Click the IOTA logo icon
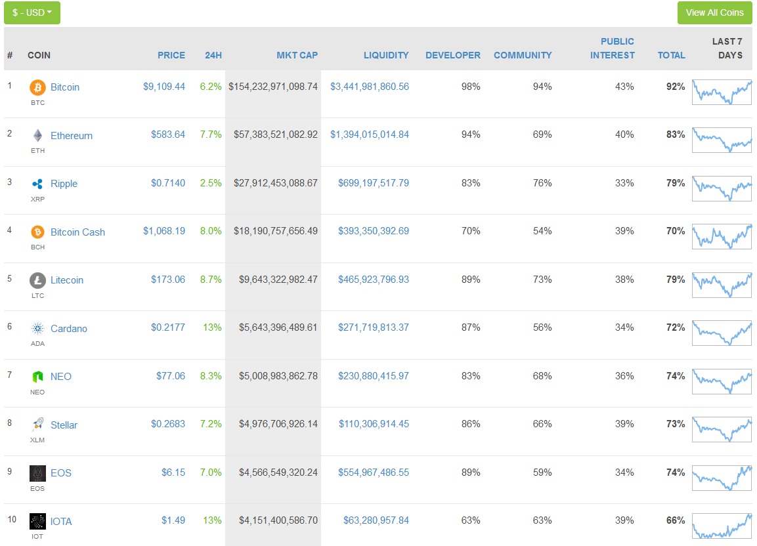Screen dimensions: 757x546 [x=37, y=521]
